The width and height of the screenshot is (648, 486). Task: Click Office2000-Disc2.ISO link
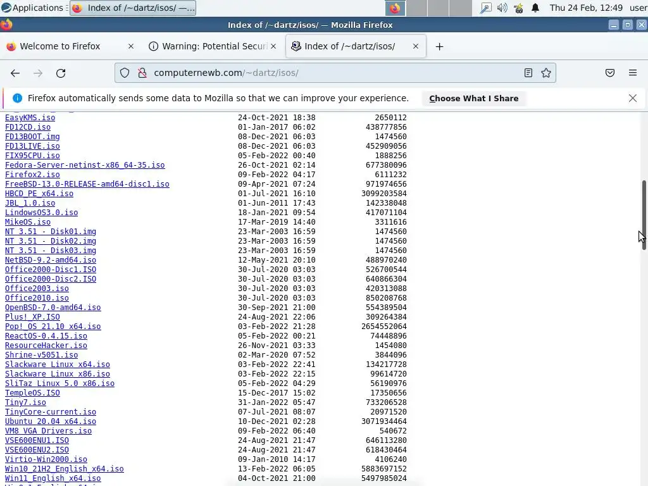[51, 279]
